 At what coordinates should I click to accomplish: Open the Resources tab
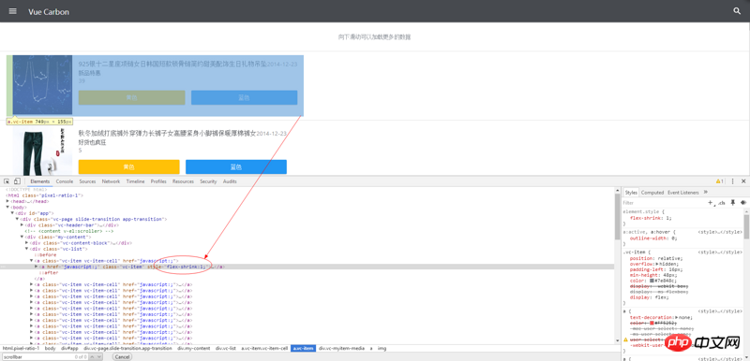(x=183, y=181)
